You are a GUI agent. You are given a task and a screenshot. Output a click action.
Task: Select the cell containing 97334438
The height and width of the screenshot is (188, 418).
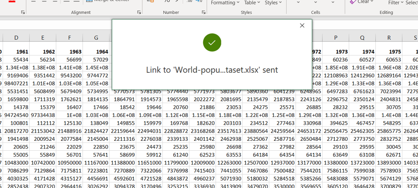coord(43,115)
